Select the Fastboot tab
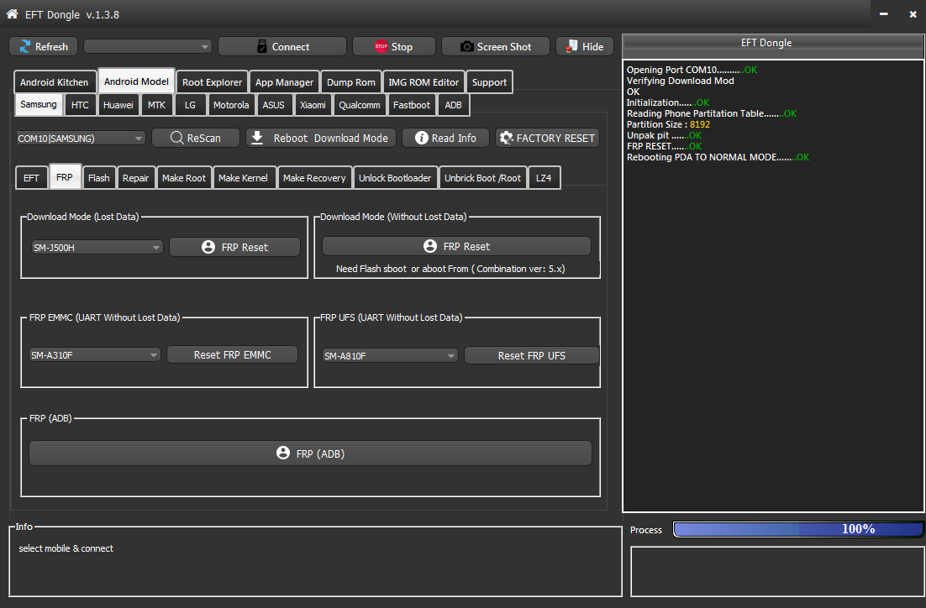The image size is (926, 608). click(412, 104)
